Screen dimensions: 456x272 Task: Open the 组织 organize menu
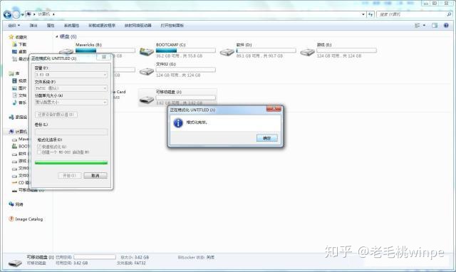point(14,26)
